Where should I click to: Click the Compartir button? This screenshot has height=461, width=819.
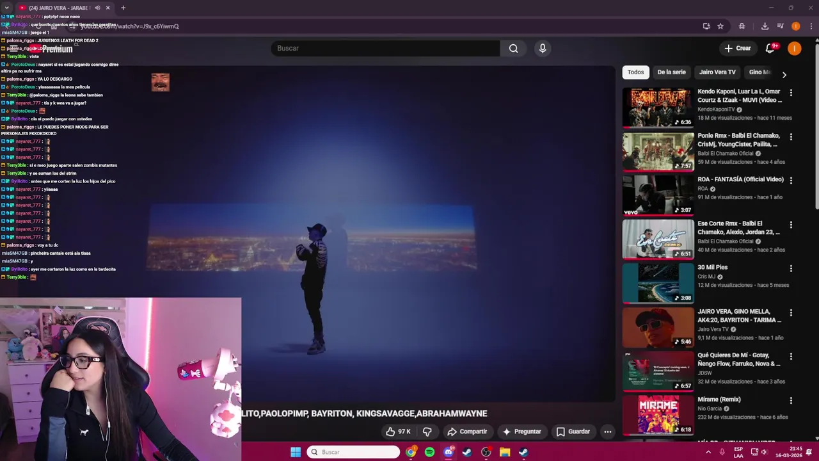coord(467,432)
